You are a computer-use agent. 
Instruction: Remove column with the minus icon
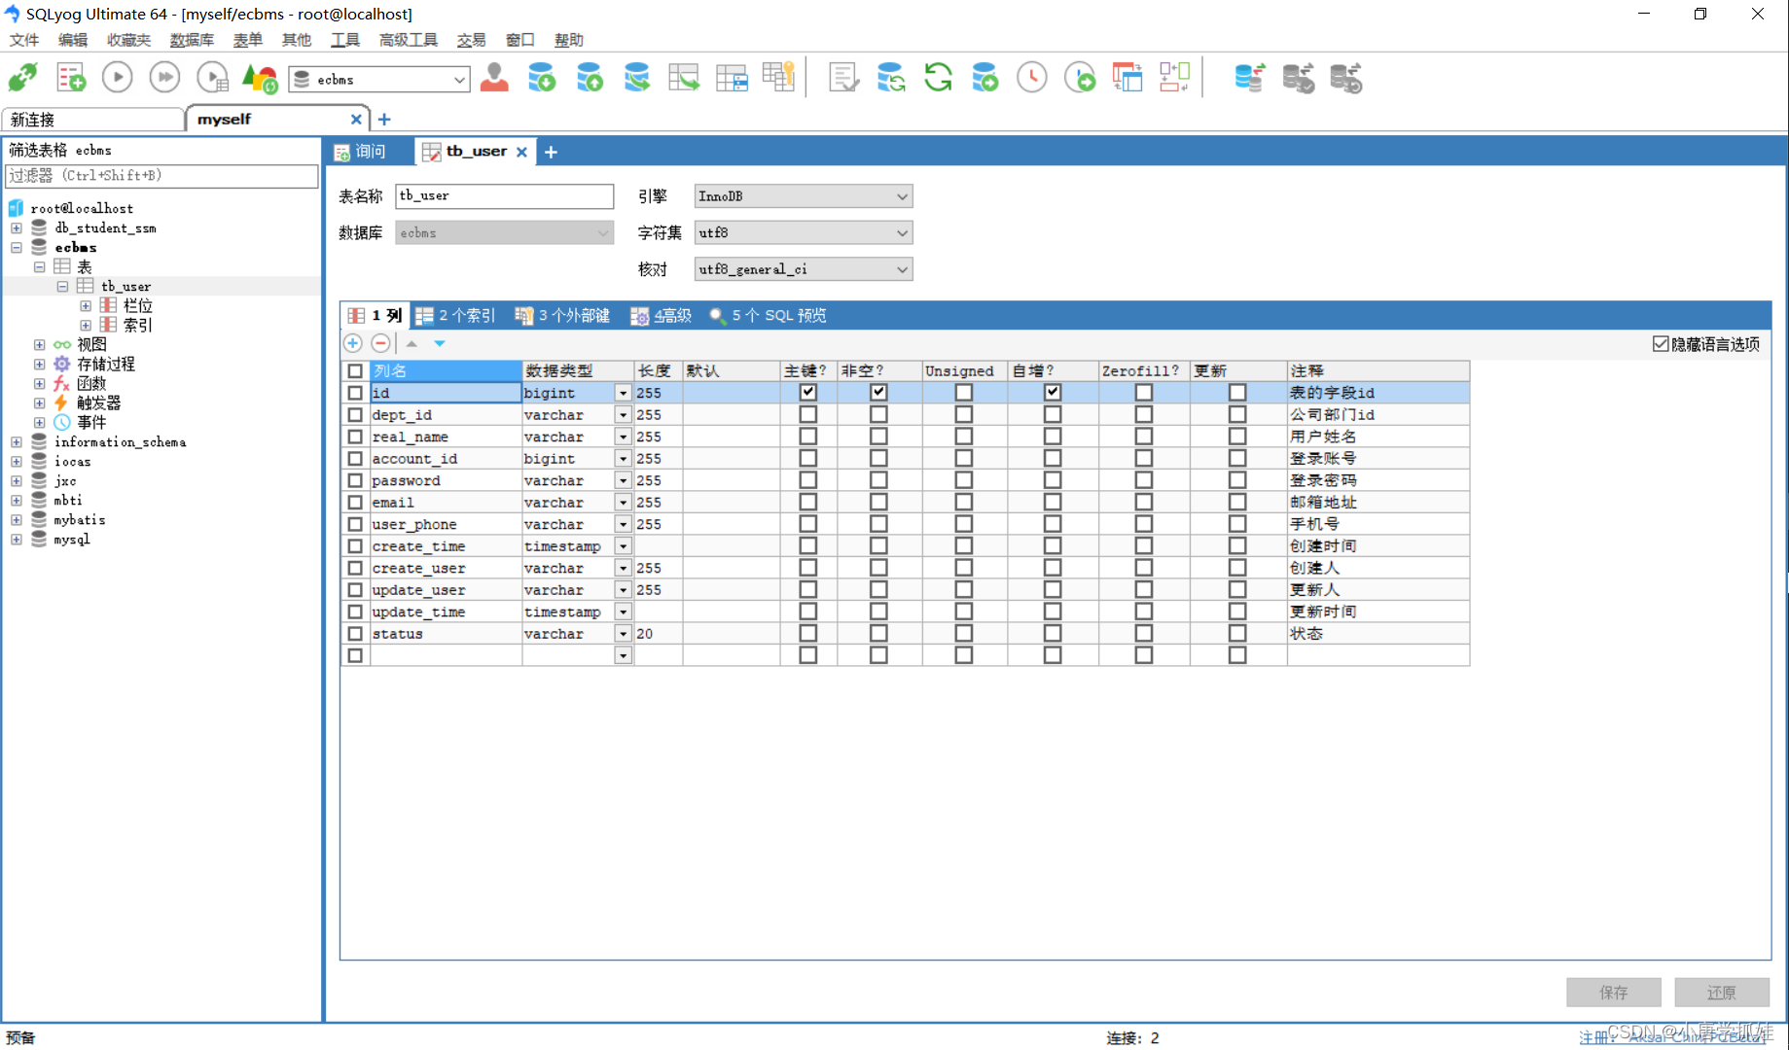pos(381,343)
